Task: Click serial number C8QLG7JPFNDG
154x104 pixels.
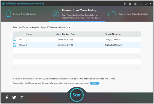Action: [113, 39]
